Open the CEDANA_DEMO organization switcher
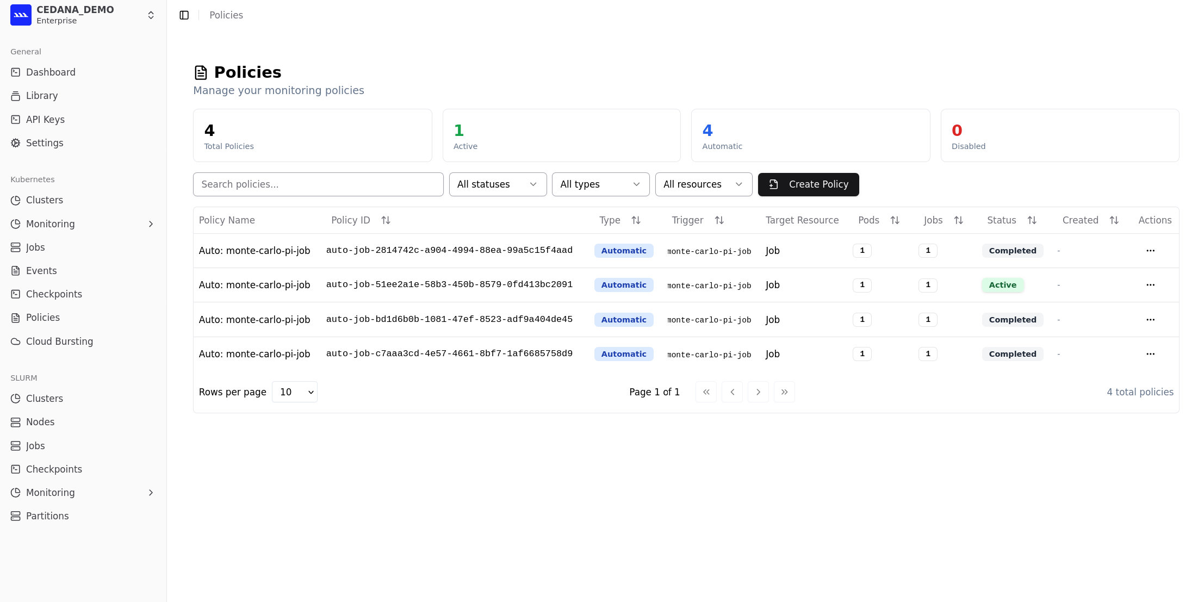1204x602 pixels. pos(151,15)
